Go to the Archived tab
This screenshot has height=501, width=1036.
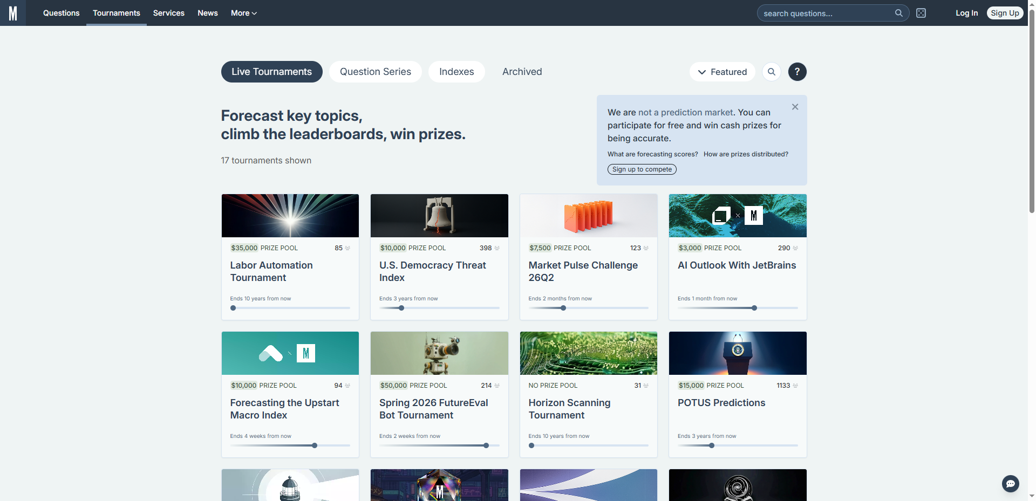click(x=522, y=72)
